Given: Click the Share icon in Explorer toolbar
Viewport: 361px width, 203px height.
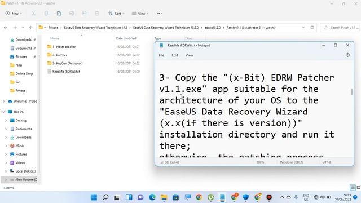Looking at the screenshot, I should coord(84,14).
